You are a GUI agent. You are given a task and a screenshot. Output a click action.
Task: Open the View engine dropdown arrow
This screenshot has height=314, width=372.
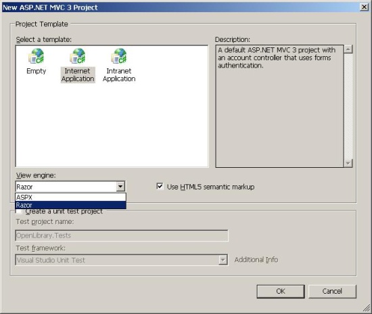[120, 187]
